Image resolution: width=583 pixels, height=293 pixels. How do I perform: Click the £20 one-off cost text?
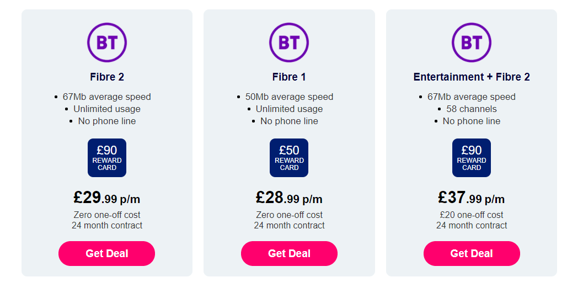pyautogui.click(x=472, y=215)
